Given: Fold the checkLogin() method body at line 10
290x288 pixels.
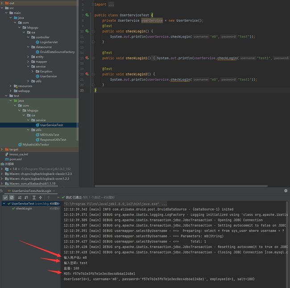Looking at the screenshot, I should pyautogui.click(x=93, y=31).
